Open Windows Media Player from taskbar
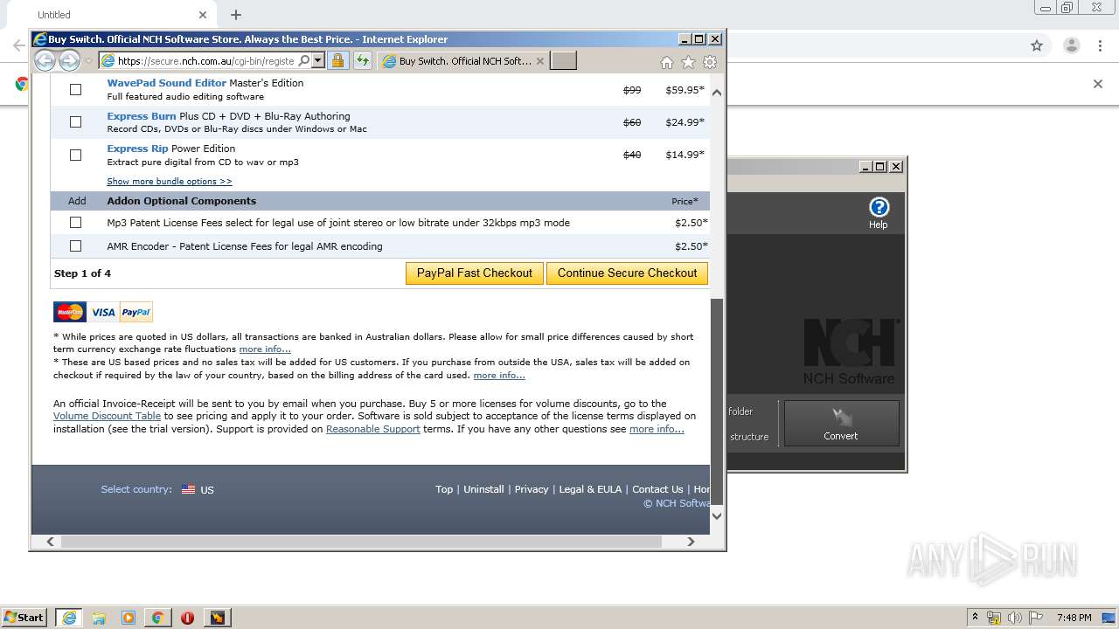Screen dimensions: 1119x629 [x=129, y=618]
